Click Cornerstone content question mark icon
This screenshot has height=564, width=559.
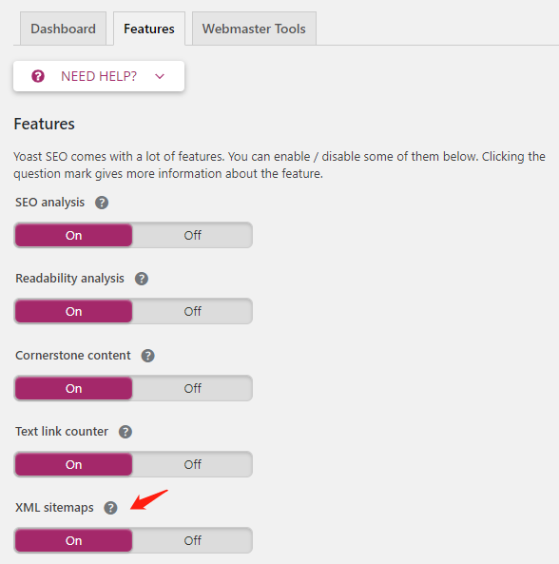click(x=147, y=356)
